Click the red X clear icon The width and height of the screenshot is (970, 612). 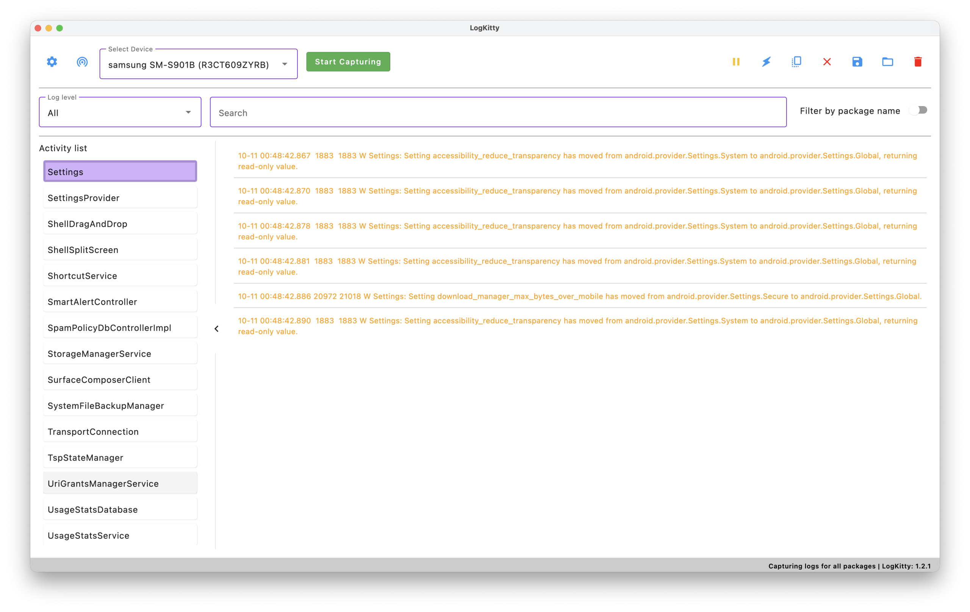click(827, 62)
